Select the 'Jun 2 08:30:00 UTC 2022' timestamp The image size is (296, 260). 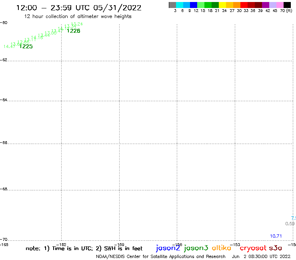pyautogui.click(x=261, y=257)
